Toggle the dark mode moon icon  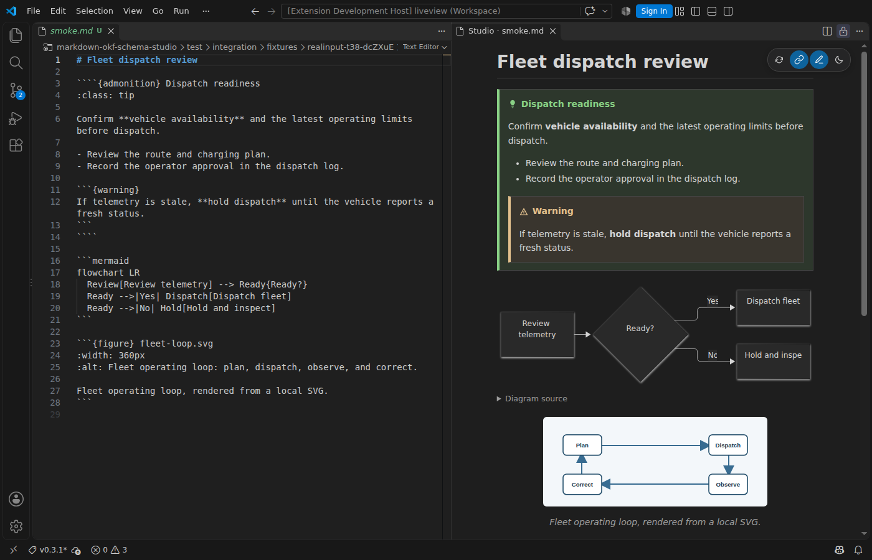pos(839,60)
